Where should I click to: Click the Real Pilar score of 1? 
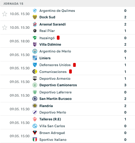click(x=125, y=31)
